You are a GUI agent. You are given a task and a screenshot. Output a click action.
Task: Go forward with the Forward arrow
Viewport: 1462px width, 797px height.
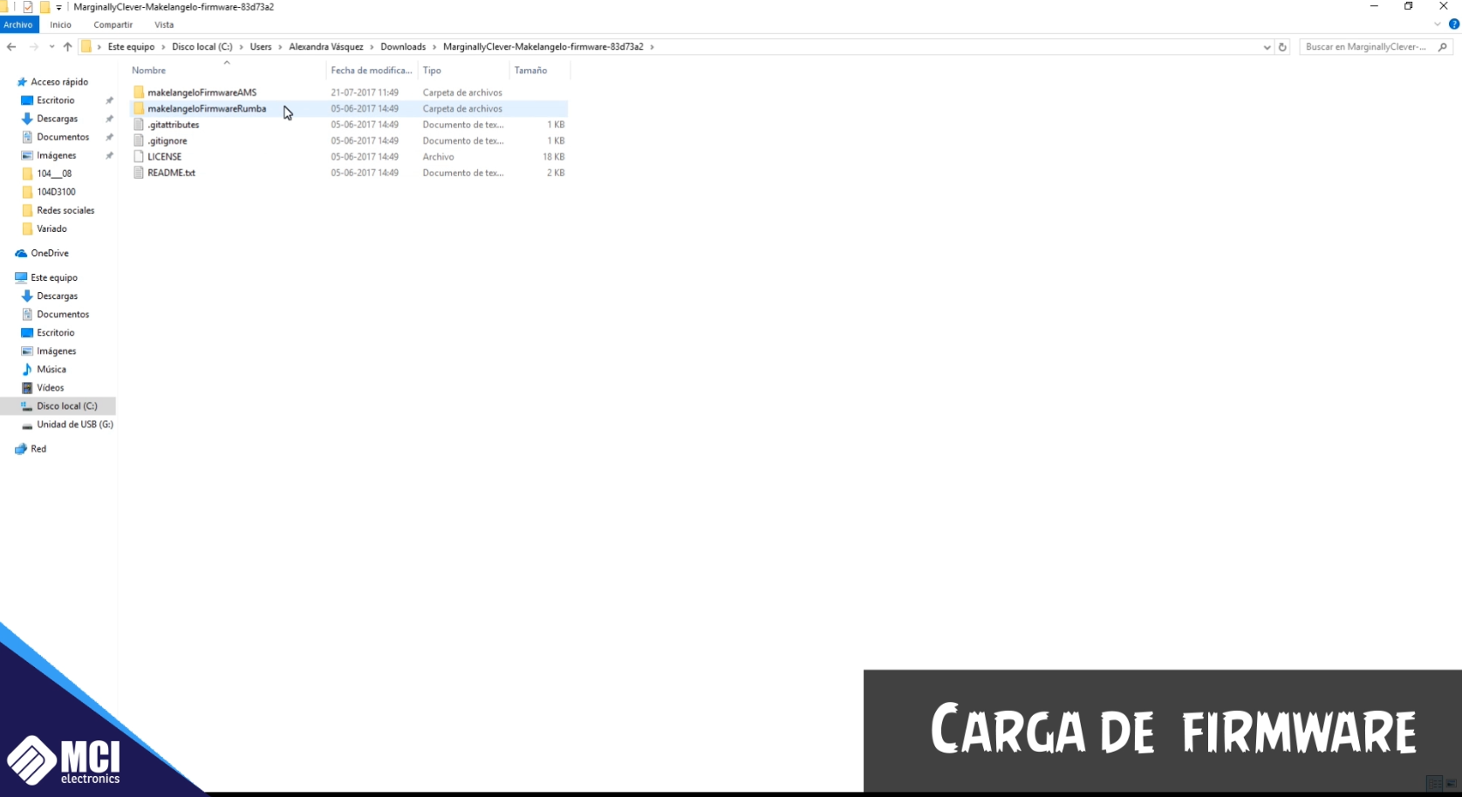[x=33, y=47]
